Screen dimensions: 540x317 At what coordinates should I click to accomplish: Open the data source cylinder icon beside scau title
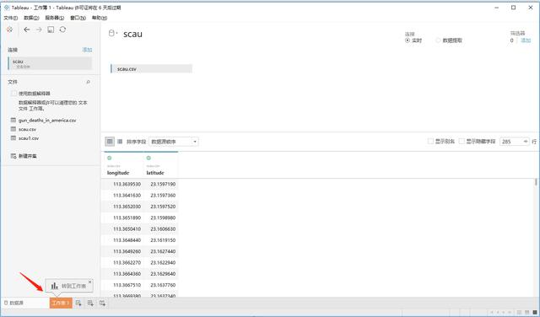111,33
